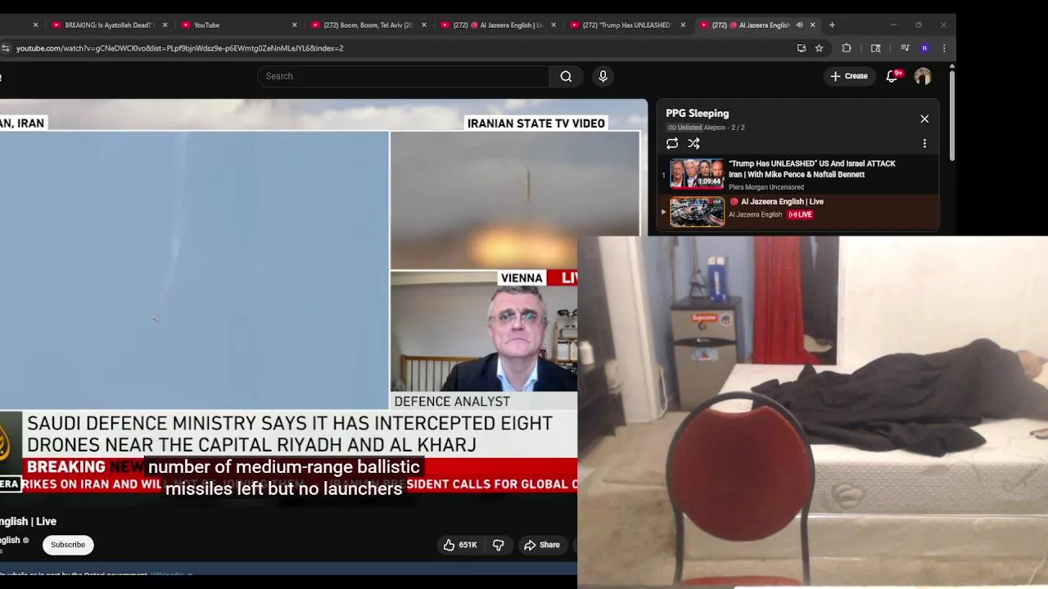Like the video with 651K likes

[459, 545]
